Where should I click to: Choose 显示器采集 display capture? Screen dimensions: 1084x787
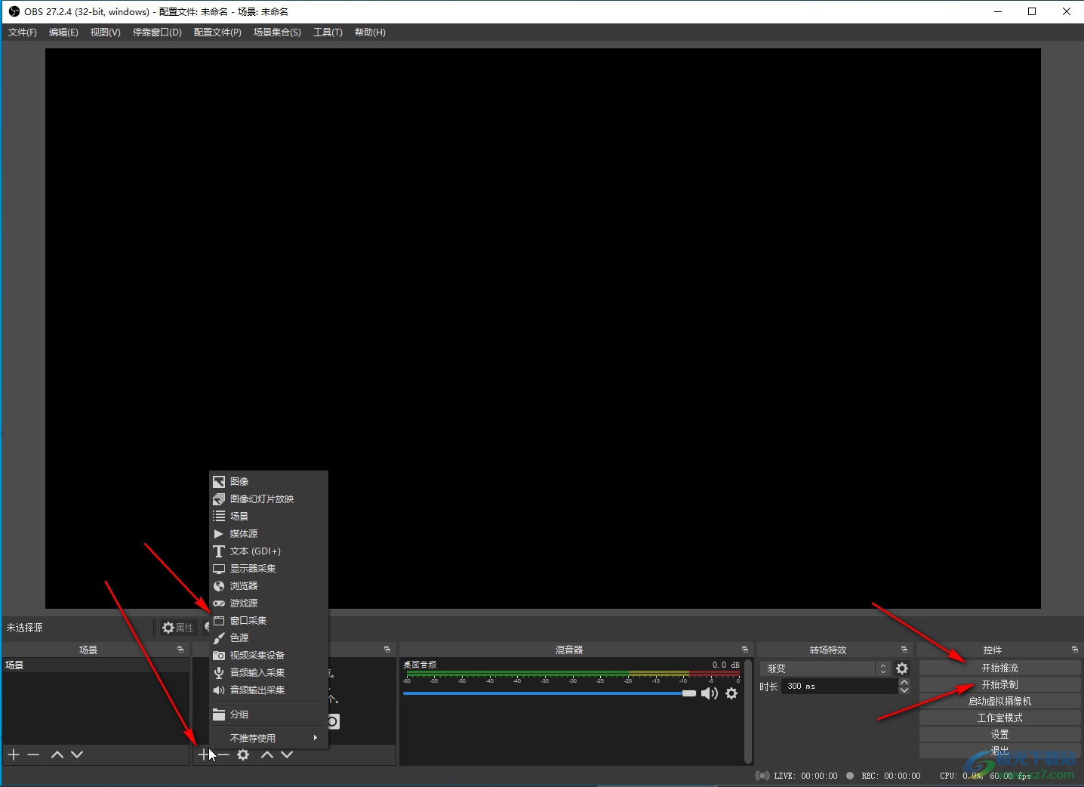click(269, 569)
